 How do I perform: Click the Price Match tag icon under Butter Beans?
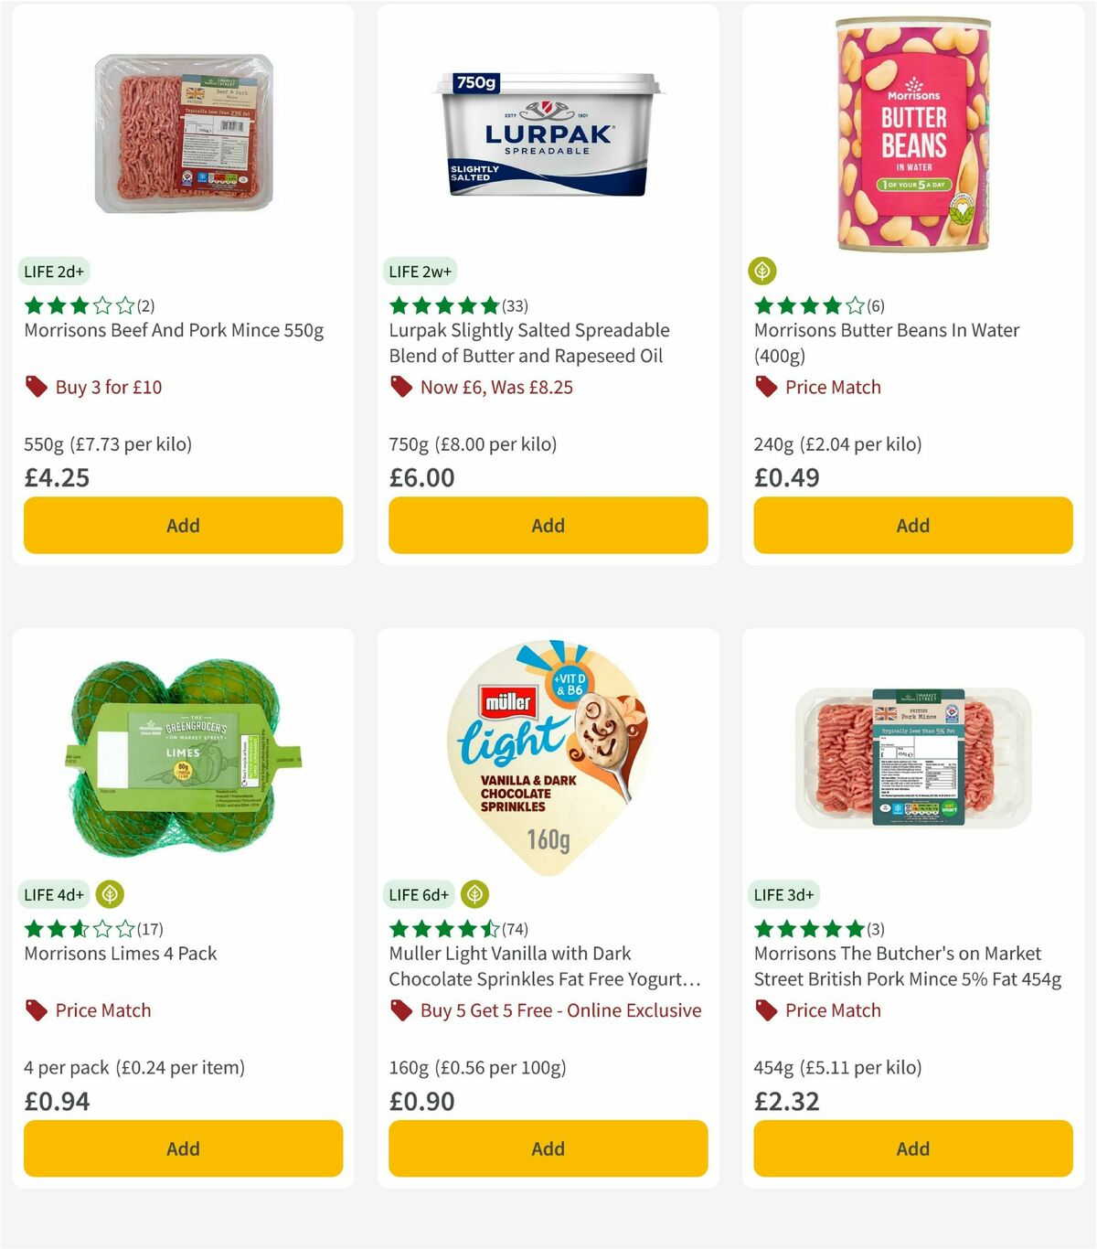point(766,387)
